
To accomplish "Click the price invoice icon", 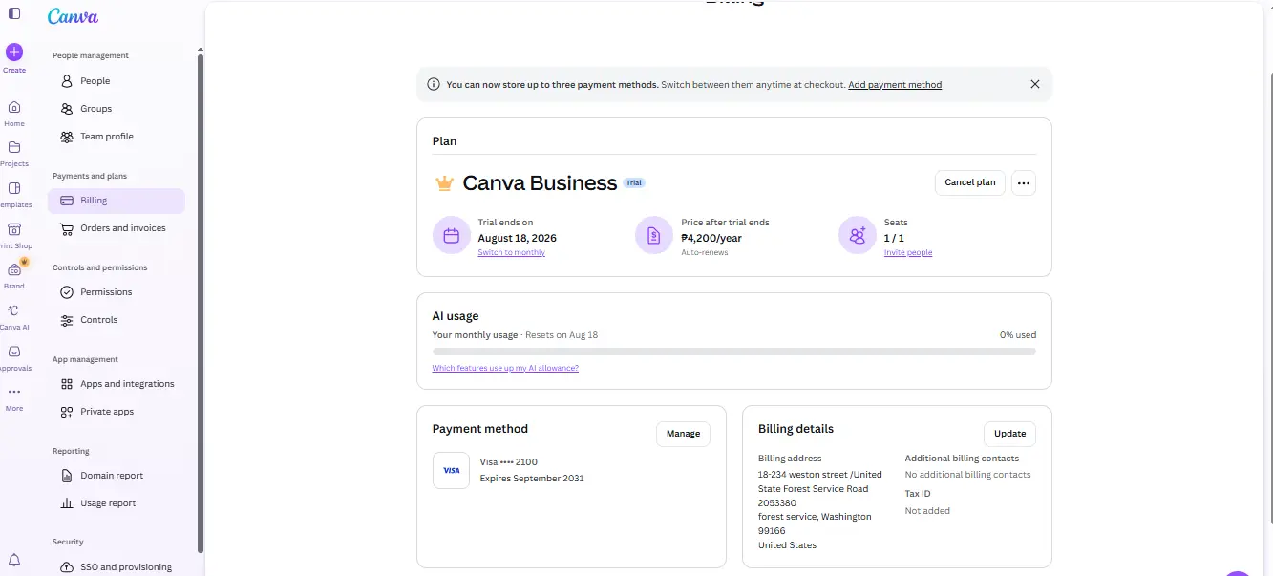I will (654, 235).
